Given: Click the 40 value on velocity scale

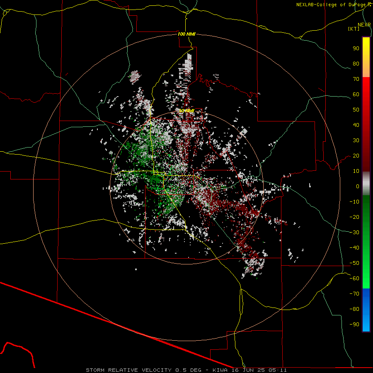Looking at the screenshot, I should coord(356,125).
